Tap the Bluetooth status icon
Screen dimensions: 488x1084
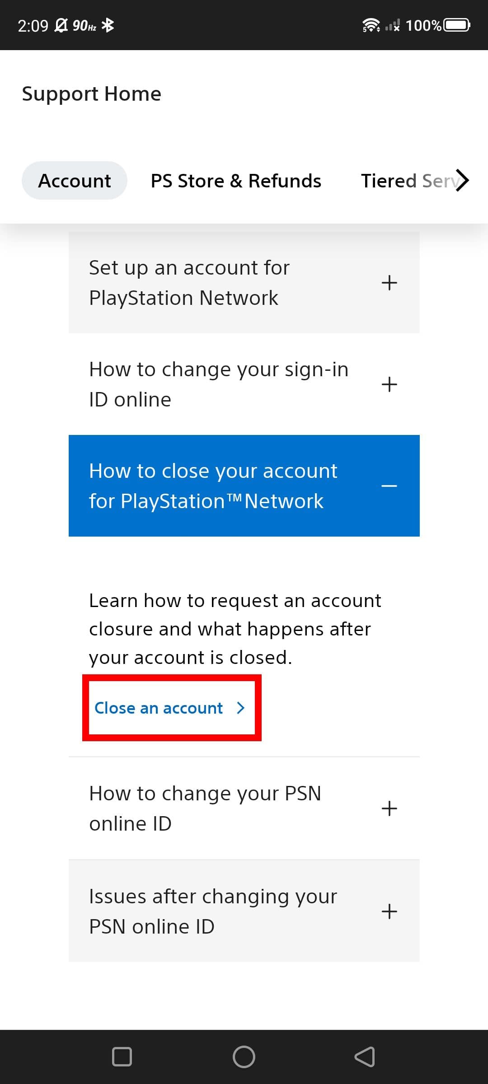tap(108, 25)
